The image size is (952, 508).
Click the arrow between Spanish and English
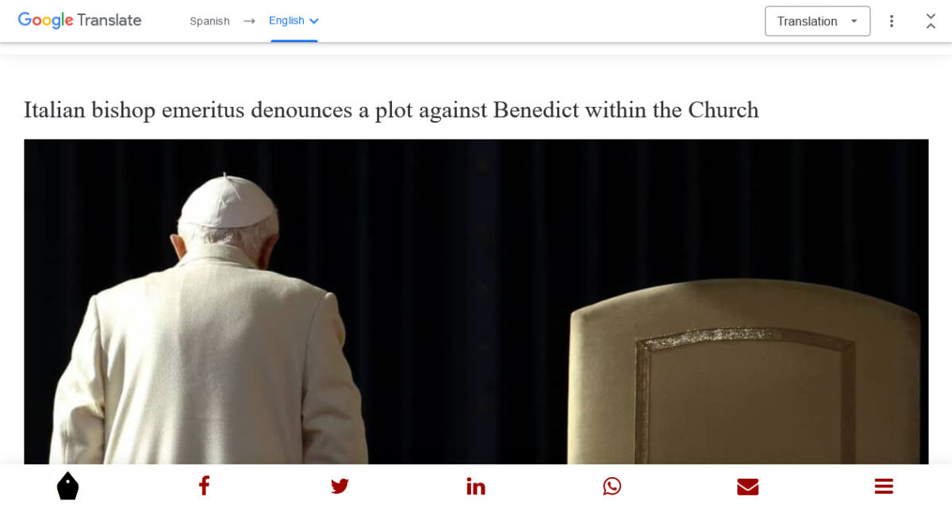[x=249, y=21]
